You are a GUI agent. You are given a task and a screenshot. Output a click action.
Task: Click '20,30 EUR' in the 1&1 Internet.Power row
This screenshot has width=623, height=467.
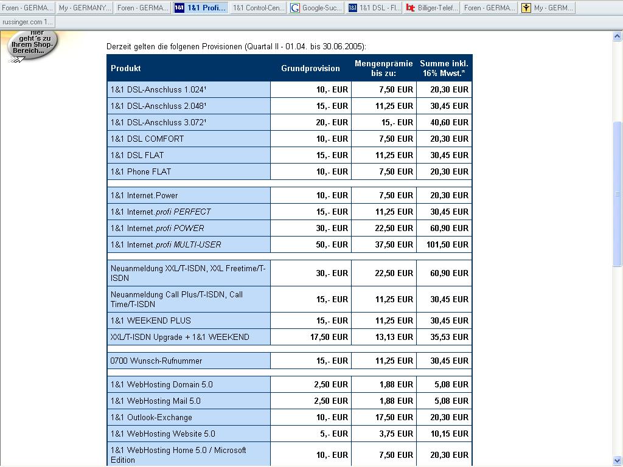(x=450, y=195)
